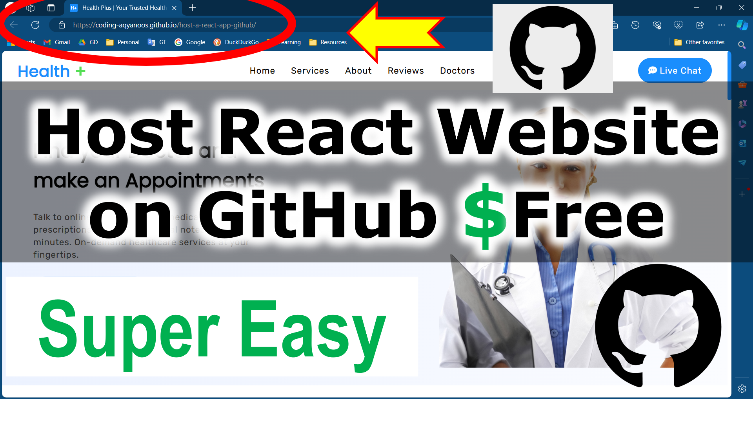The height and width of the screenshot is (423, 753).
Task: Click the About navigation menu item
Action: 358,71
